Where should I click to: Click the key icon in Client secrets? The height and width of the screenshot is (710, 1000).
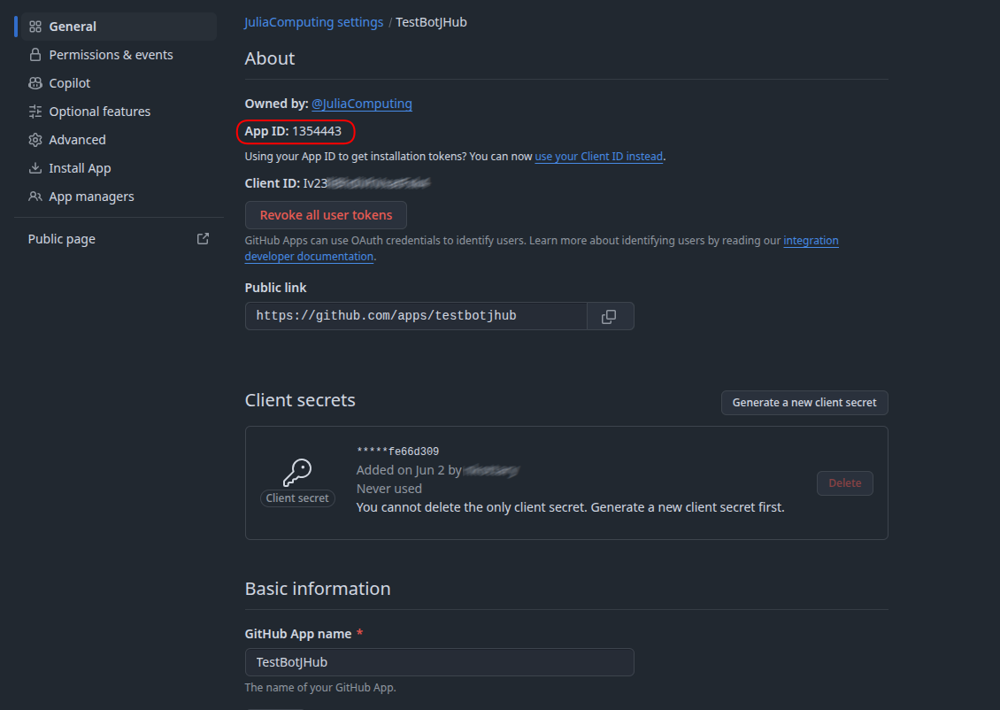click(x=297, y=474)
